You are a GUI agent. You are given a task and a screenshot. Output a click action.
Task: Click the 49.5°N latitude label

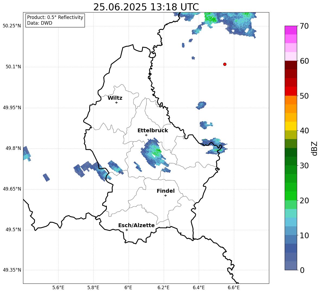click(13, 230)
